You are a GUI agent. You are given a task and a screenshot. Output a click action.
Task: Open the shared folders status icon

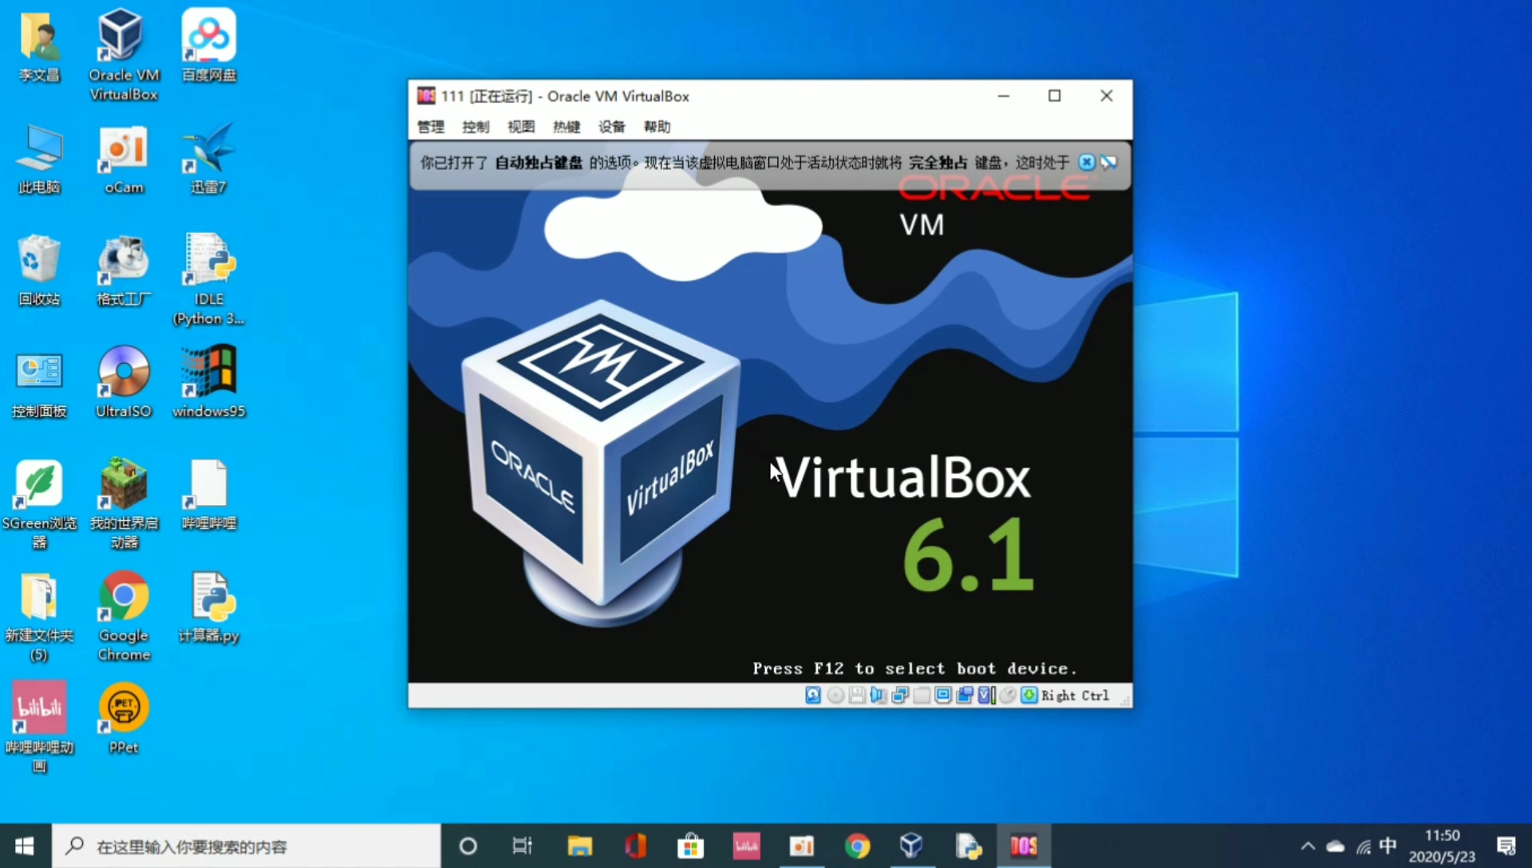click(x=922, y=696)
